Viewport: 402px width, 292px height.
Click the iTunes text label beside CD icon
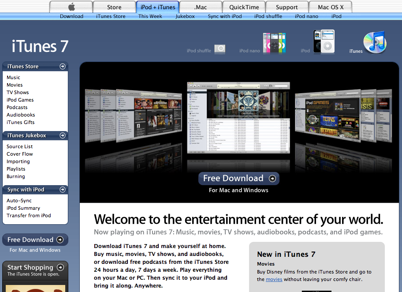(356, 51)
